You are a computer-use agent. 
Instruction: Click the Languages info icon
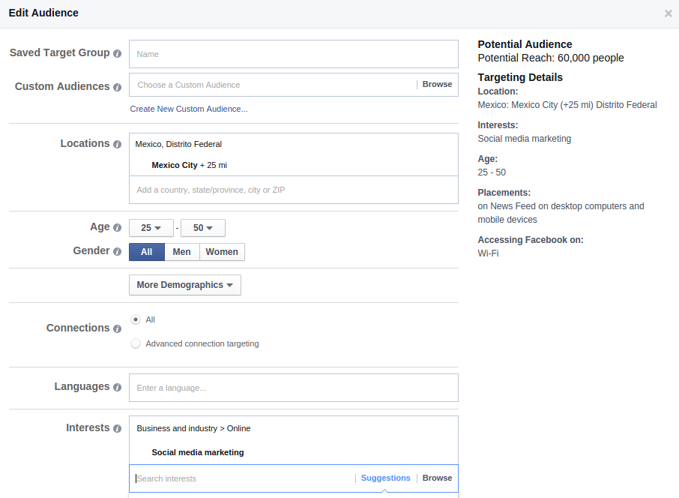tap(117, 387)
